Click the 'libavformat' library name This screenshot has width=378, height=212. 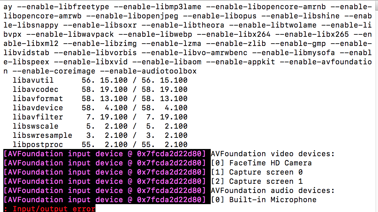tap(38, 98)
